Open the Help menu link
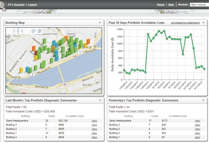This screenshot has height=143, width=209. coord(171,5)
